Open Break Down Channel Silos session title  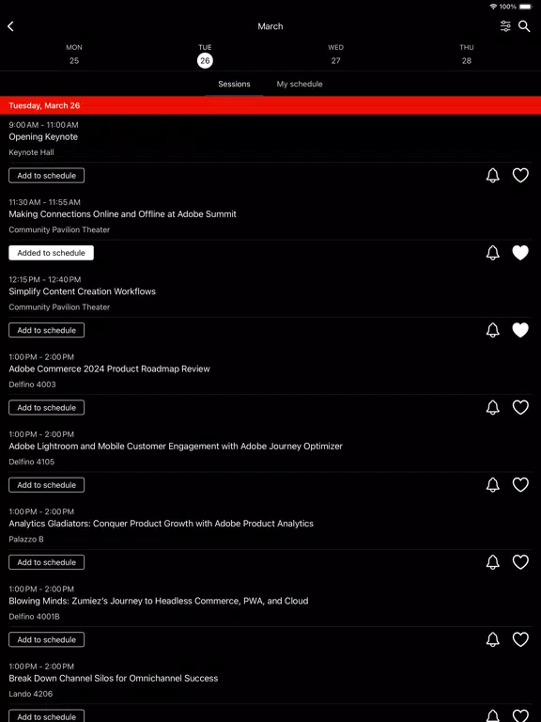pyautogui.click(x=113, y=678)
